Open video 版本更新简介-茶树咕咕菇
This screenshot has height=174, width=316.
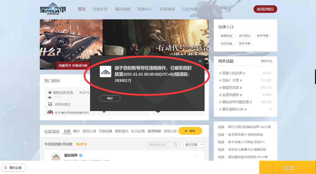(246, 134)
